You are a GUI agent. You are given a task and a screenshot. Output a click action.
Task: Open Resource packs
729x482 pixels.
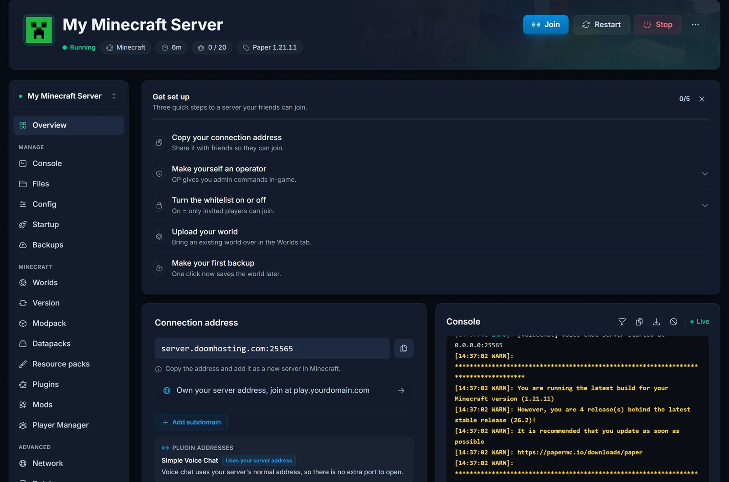[x=68, y=364]
